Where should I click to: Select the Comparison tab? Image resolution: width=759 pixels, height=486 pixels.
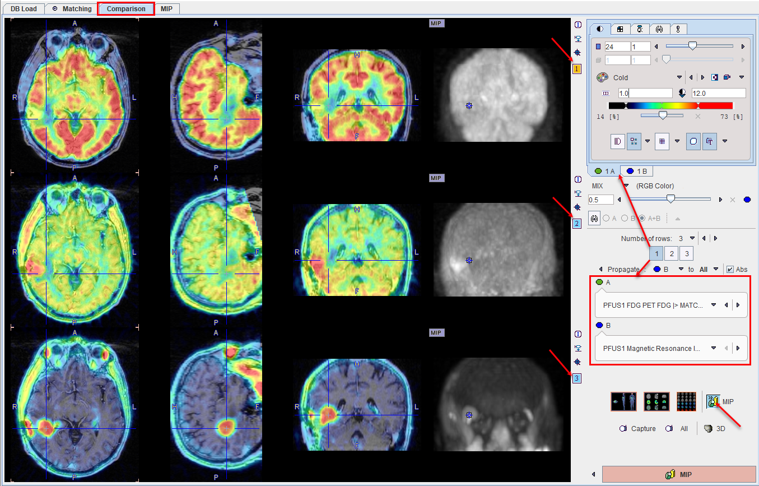[126, 9]
